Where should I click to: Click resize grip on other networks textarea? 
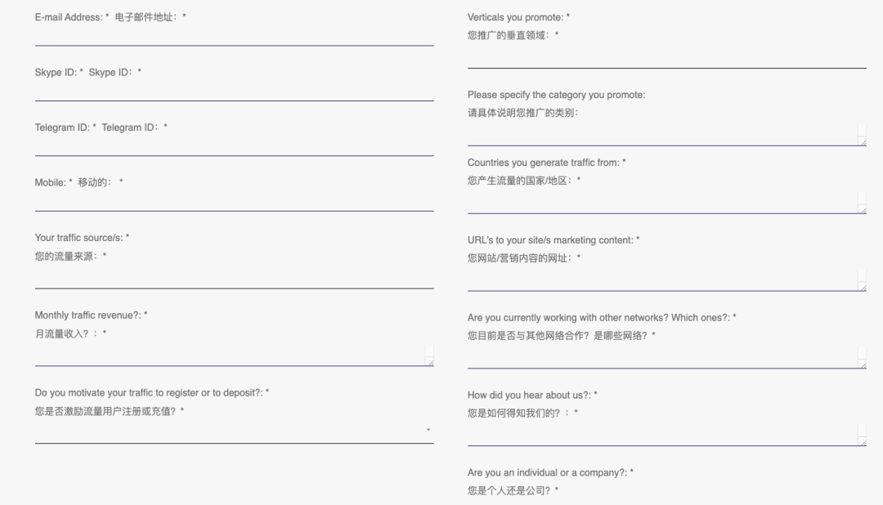tap(863, 364)
